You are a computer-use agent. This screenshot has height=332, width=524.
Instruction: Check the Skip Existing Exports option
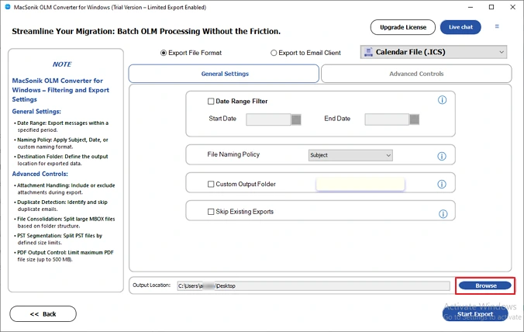click(x=211, y=212)
